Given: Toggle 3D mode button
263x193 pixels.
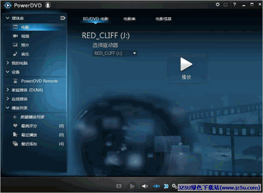Looking at the screenshot, I should (166, 186).
